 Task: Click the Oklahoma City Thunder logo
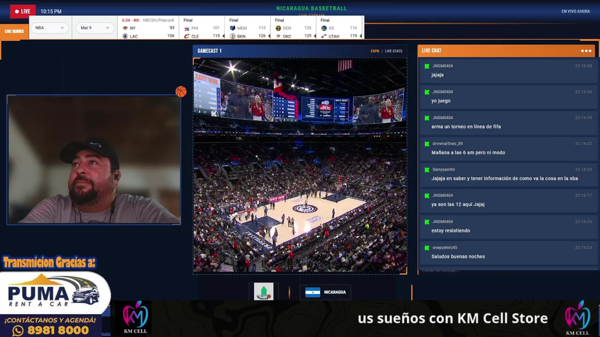pyautogui.click(x=278, y=36)
